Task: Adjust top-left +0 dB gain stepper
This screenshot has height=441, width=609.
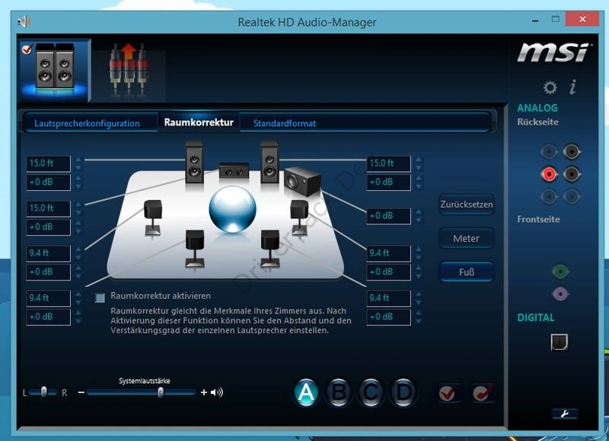Action: [x=78, y=182]
